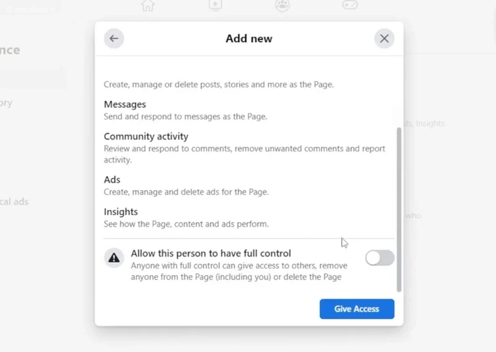Open the Groups icon in top navigation
The width and height of the screenshot is (496, 352).
pos(282,6)
